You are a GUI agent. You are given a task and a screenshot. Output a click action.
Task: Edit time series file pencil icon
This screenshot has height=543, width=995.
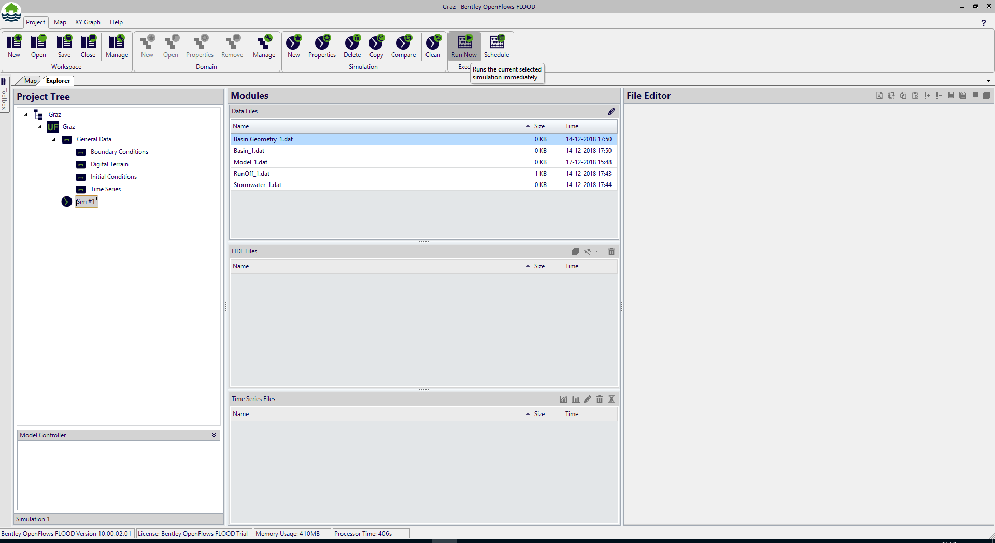point(588,399)
